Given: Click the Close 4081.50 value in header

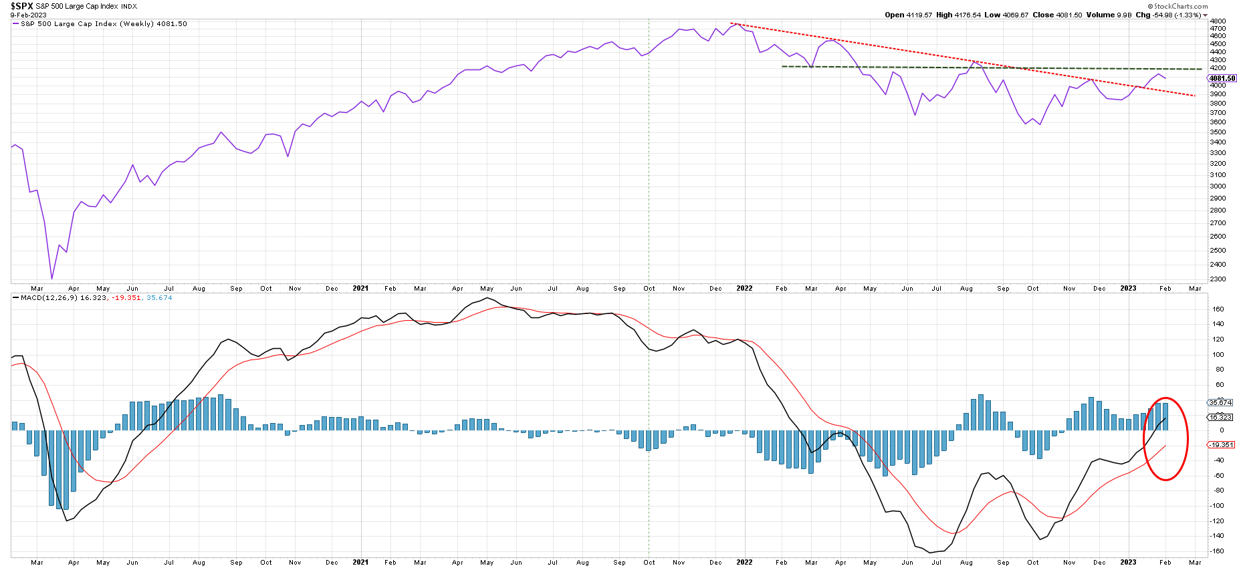Looking at the screenshot, I should (1056, 15).
